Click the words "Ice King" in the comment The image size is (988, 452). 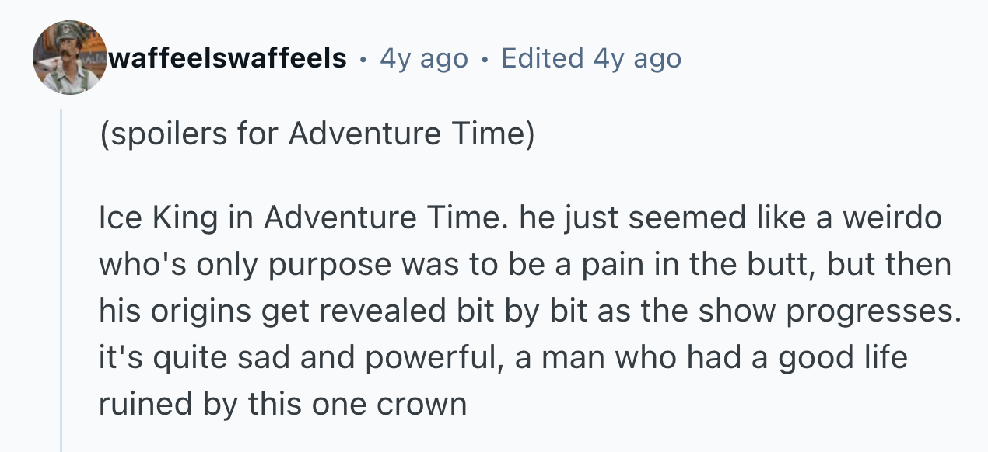pyautogui.click(x=158, y=219)
